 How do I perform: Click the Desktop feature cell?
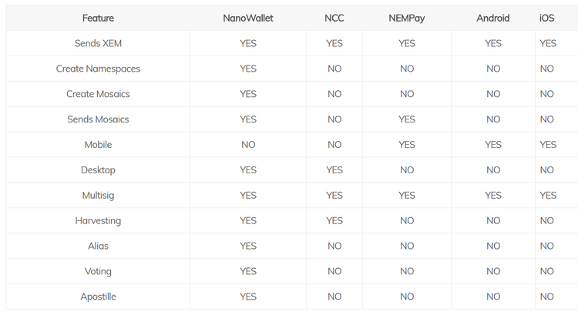98,170
